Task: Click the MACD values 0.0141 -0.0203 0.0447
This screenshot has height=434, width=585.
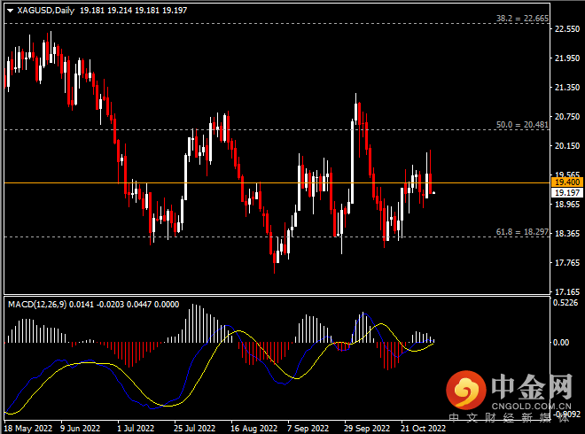Action: (x=111, y=305)
